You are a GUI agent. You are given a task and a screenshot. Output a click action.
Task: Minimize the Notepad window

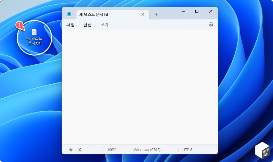click(183, 11)
